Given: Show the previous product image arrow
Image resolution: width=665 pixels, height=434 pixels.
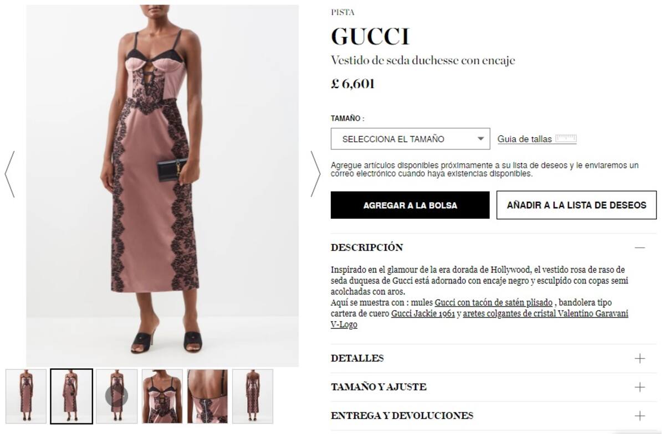Looking at the screenshot, I should [x=9, y=174].
